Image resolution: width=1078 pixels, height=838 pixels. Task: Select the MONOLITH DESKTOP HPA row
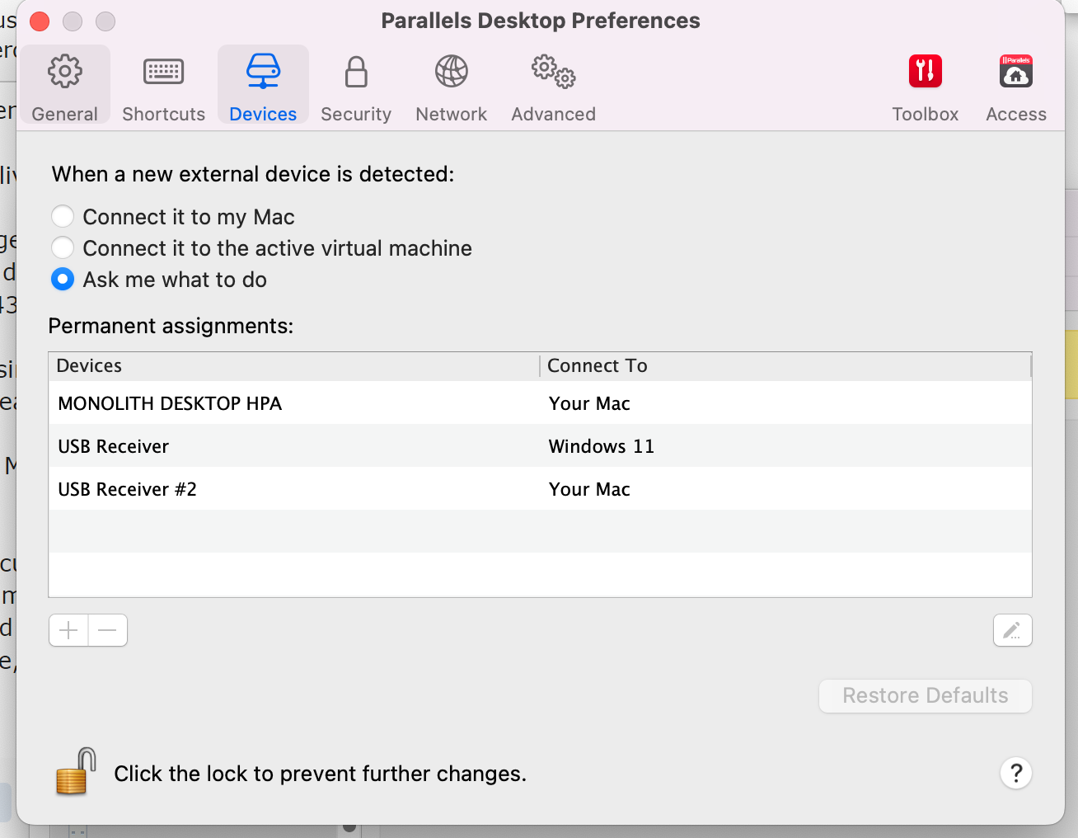[x=170, y=403]
